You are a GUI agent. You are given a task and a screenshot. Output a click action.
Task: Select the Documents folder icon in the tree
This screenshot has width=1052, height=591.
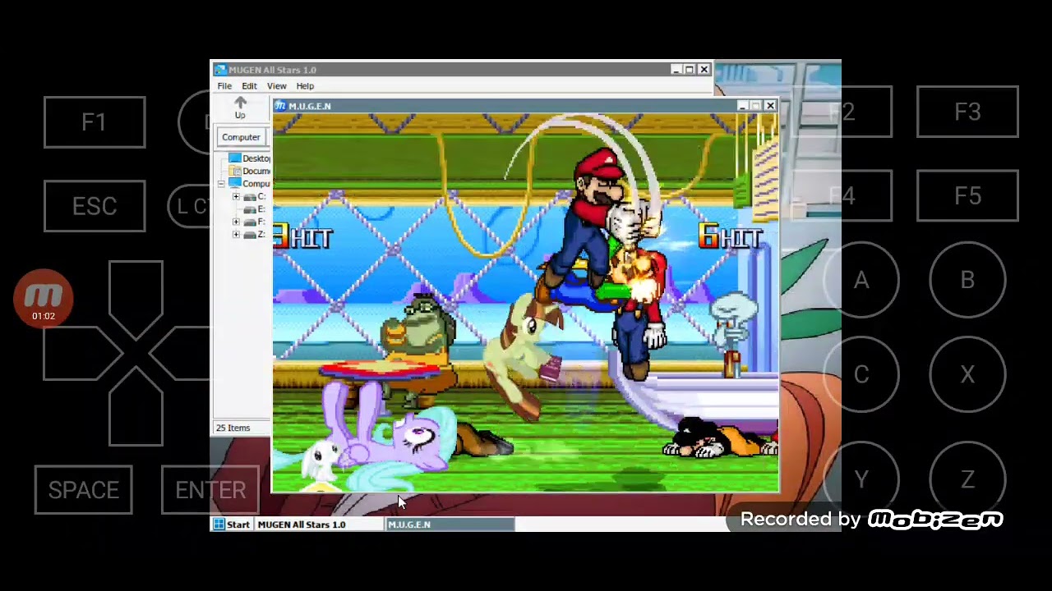coord(235,171)
